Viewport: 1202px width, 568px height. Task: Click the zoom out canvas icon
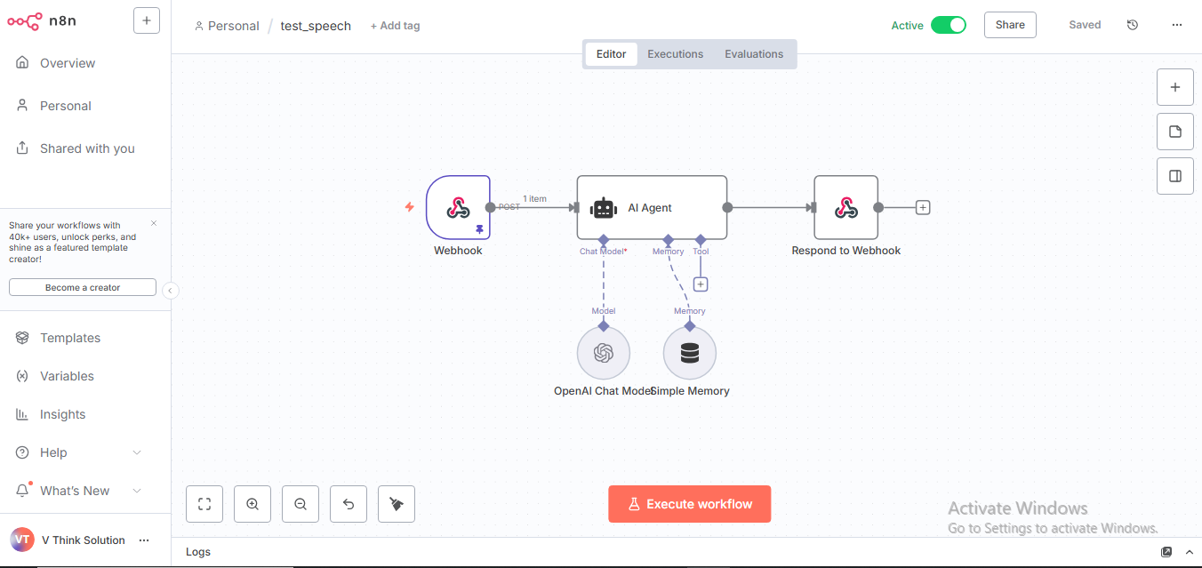click(300, 504)
